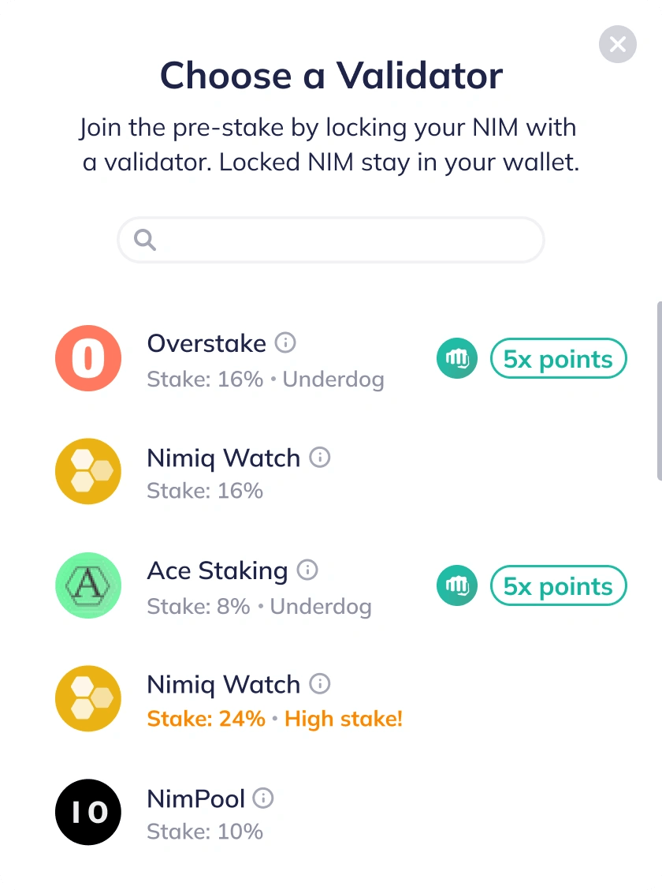Click the Overstake orange validator logo
Screen dimensions: 662x890
(87, 358)
